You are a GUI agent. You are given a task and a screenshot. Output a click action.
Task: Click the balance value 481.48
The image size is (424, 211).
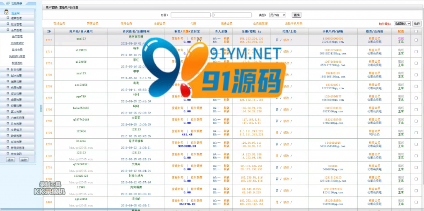point(187,134)
